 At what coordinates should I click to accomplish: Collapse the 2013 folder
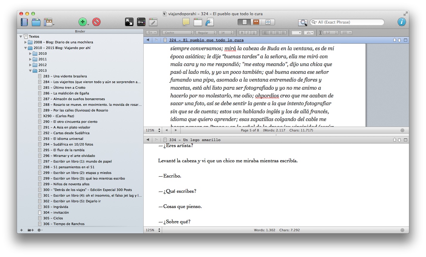tap(30, 71)
